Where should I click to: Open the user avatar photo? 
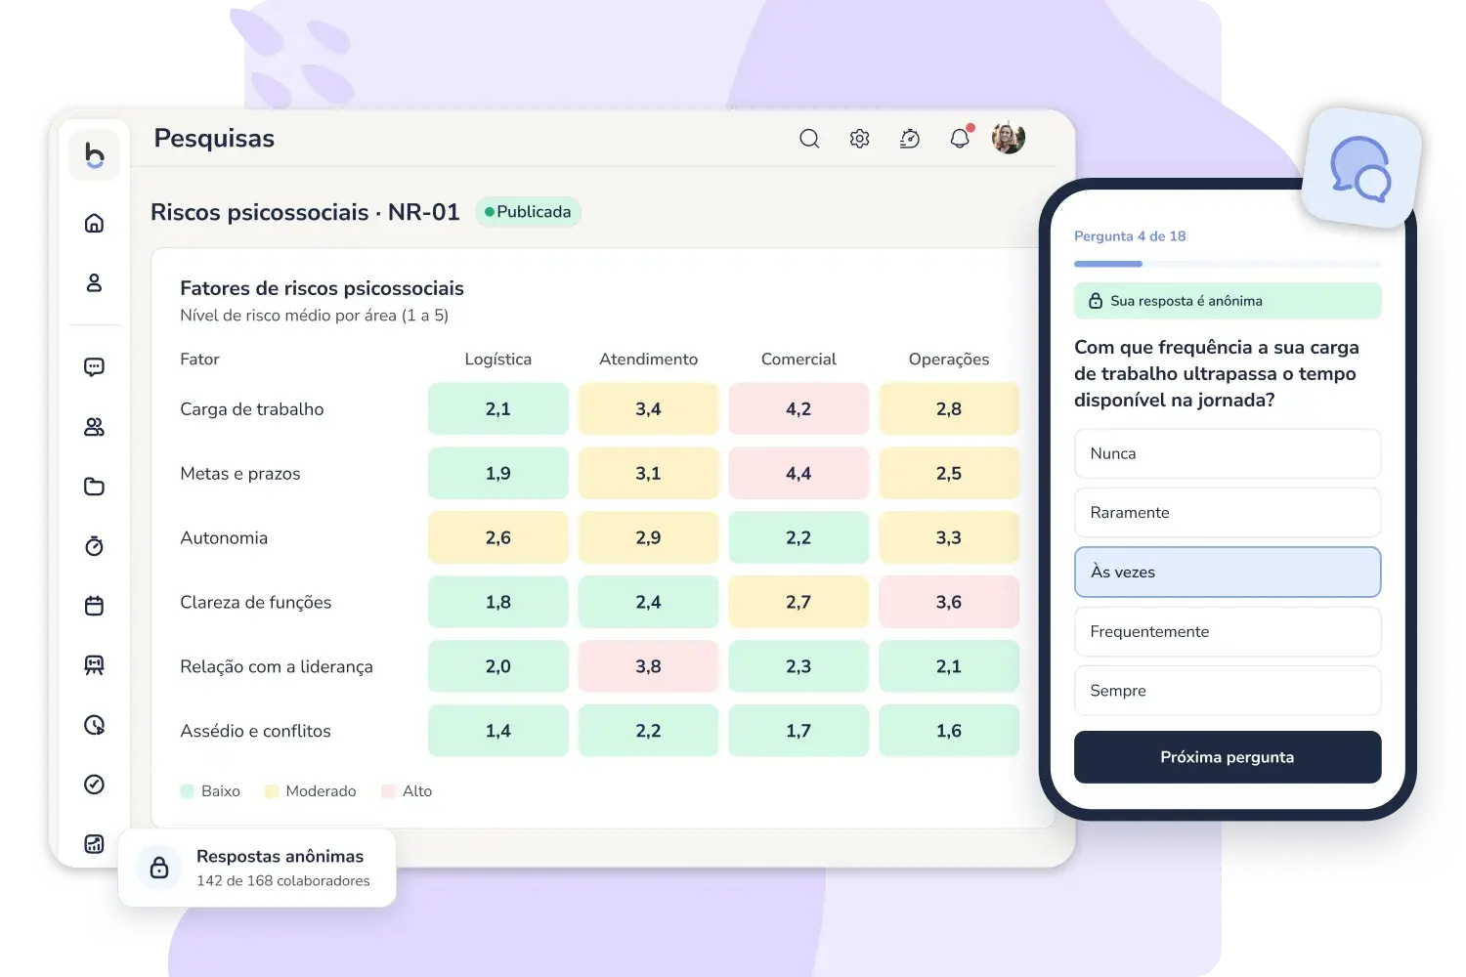(1009, 139)
